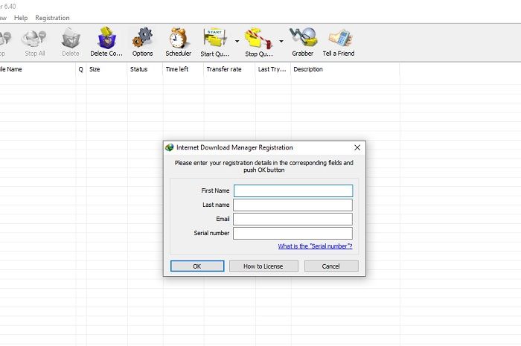Close the Registration dialog with X
The height and width of the screenshot is (346, 521).
click(x=357, y=147)
